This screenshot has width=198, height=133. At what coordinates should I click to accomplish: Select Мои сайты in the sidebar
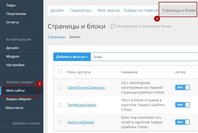[x=16, y=91]
